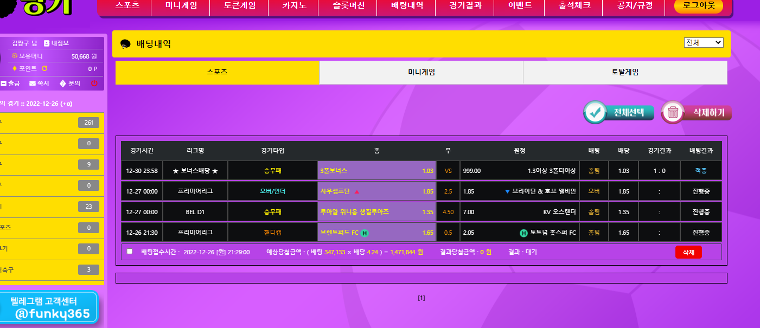Switch to the 미니게임 tab

421,72
